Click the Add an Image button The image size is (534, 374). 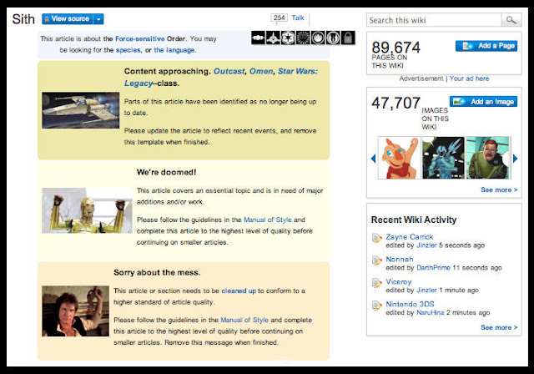[483, 102]
